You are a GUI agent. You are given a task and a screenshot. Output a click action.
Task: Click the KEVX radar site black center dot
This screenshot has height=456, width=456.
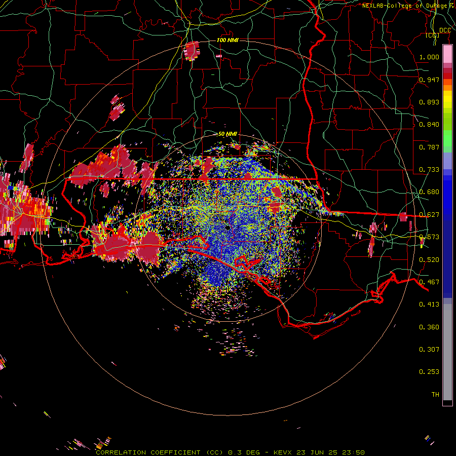click(227, 227)
